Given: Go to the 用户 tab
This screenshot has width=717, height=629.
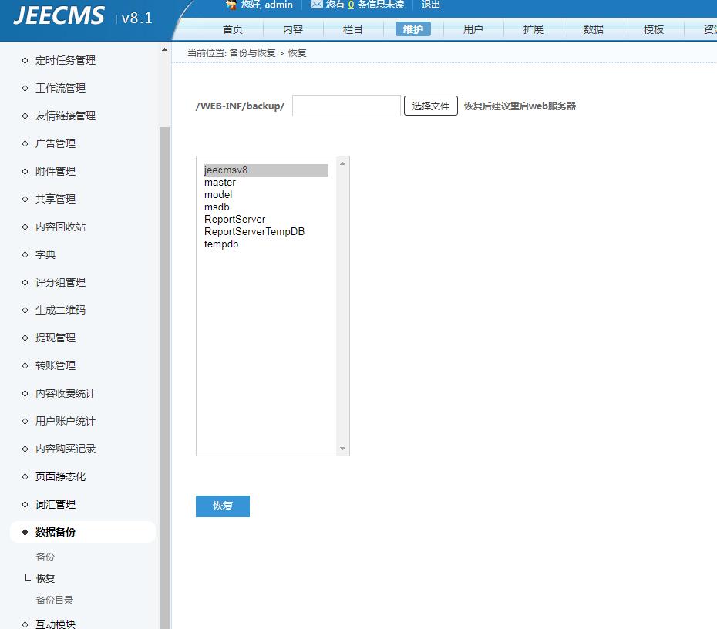Looking at the screenshot, I should click(473, 29).
